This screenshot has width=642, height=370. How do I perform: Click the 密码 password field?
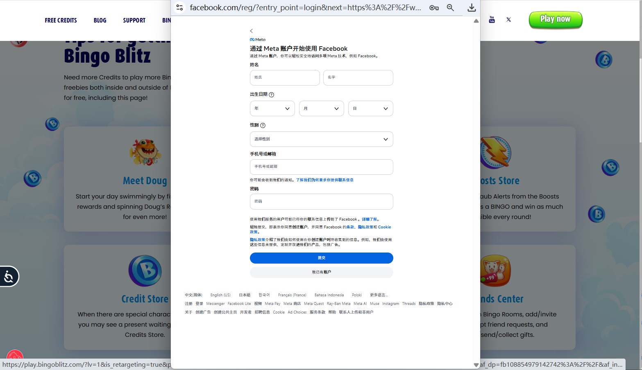tap(322, 202)
